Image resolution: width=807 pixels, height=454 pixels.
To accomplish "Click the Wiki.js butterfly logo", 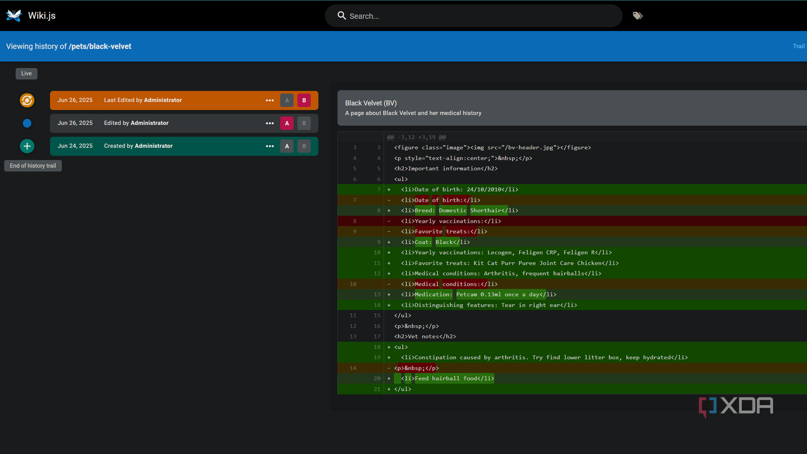I will pyautogui.click(x=14, y=16).
